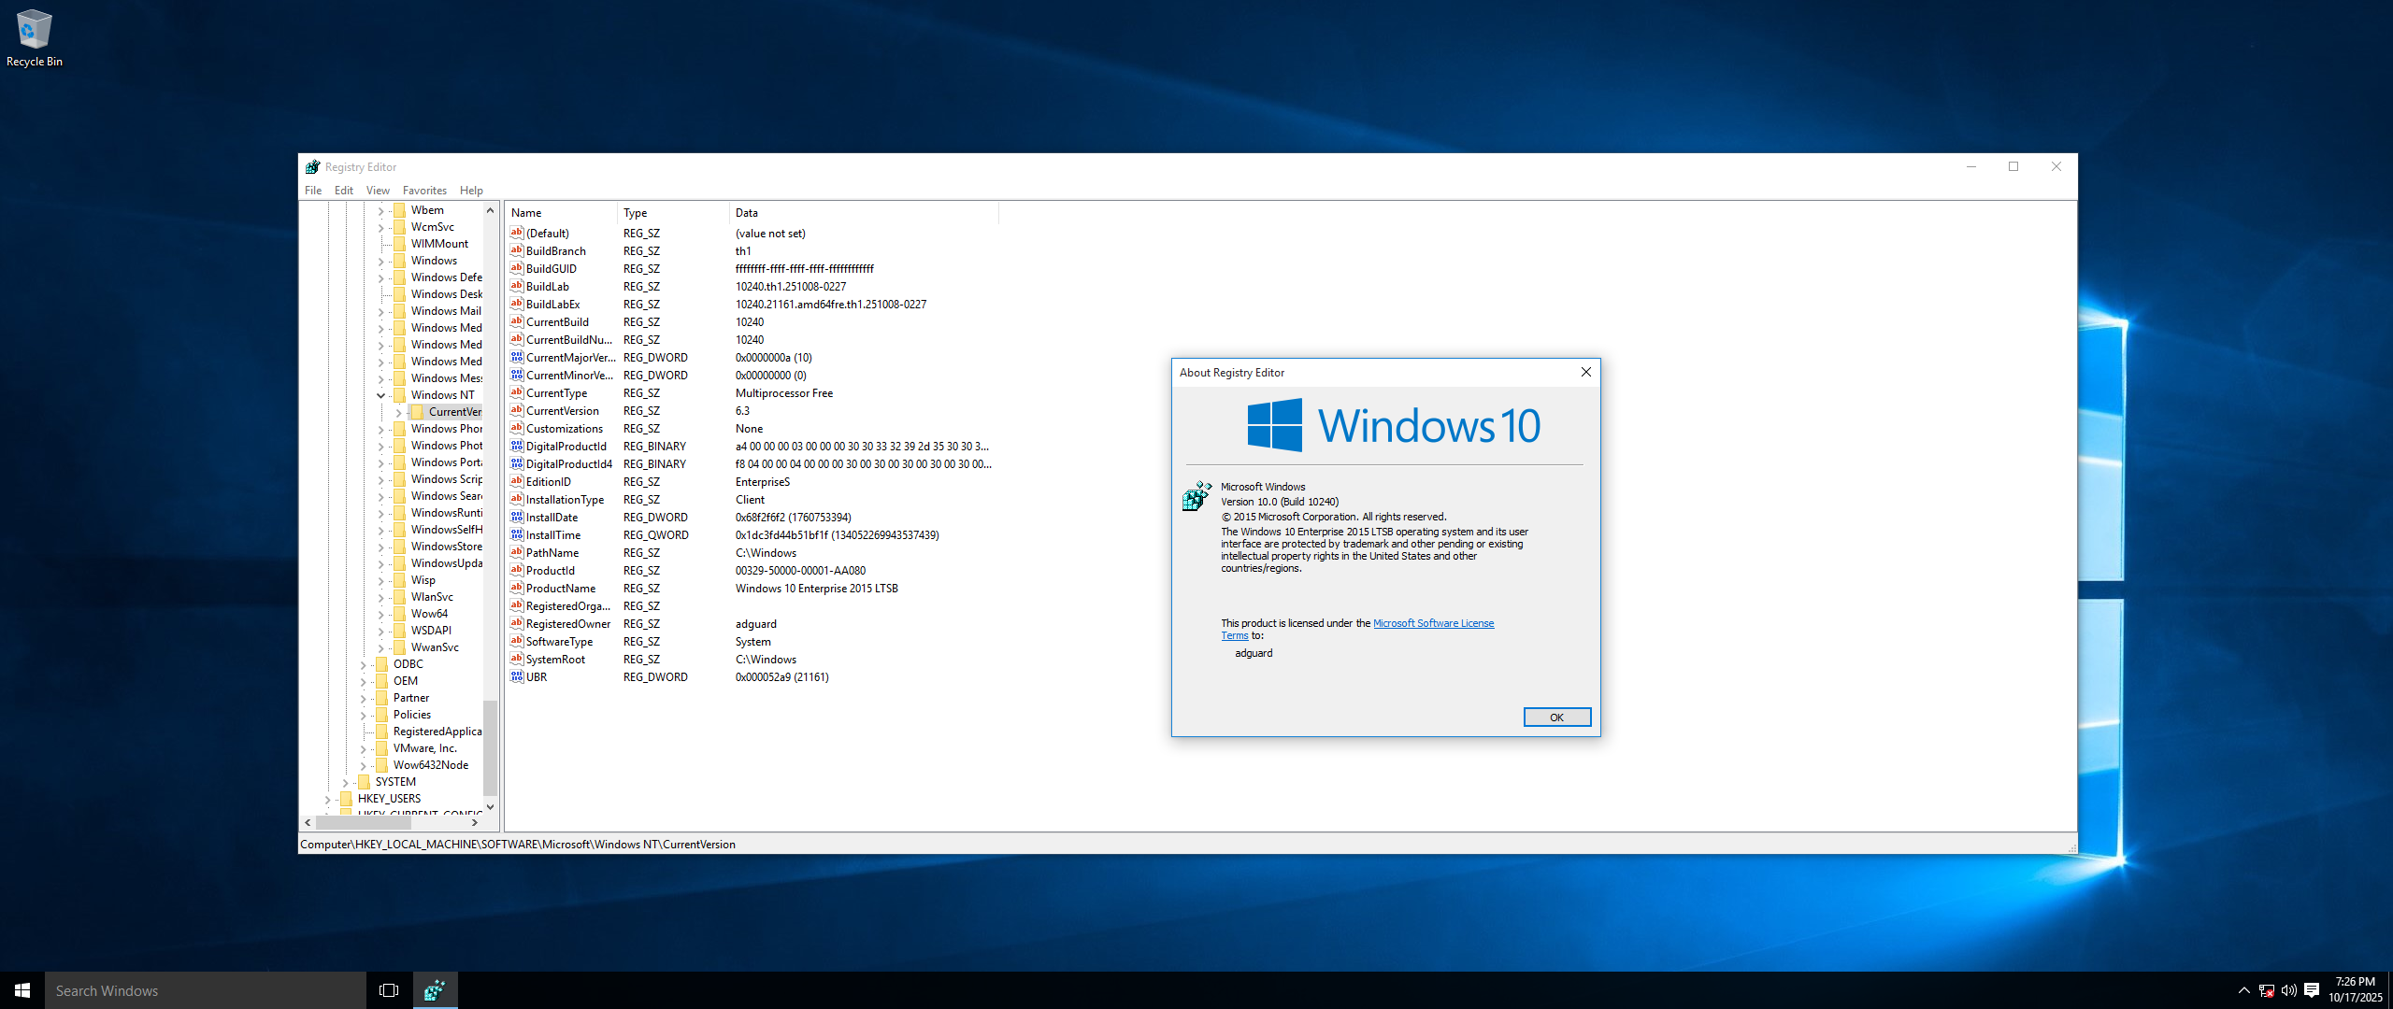Click the ProductName string value icon

point(516,589)
